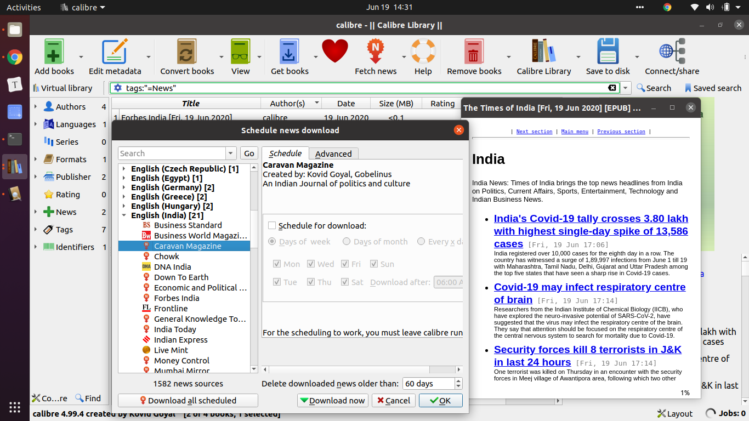749x421 pixels.
Task: Expand English (Germany) news sources
Action: click(x=124, y=187)
